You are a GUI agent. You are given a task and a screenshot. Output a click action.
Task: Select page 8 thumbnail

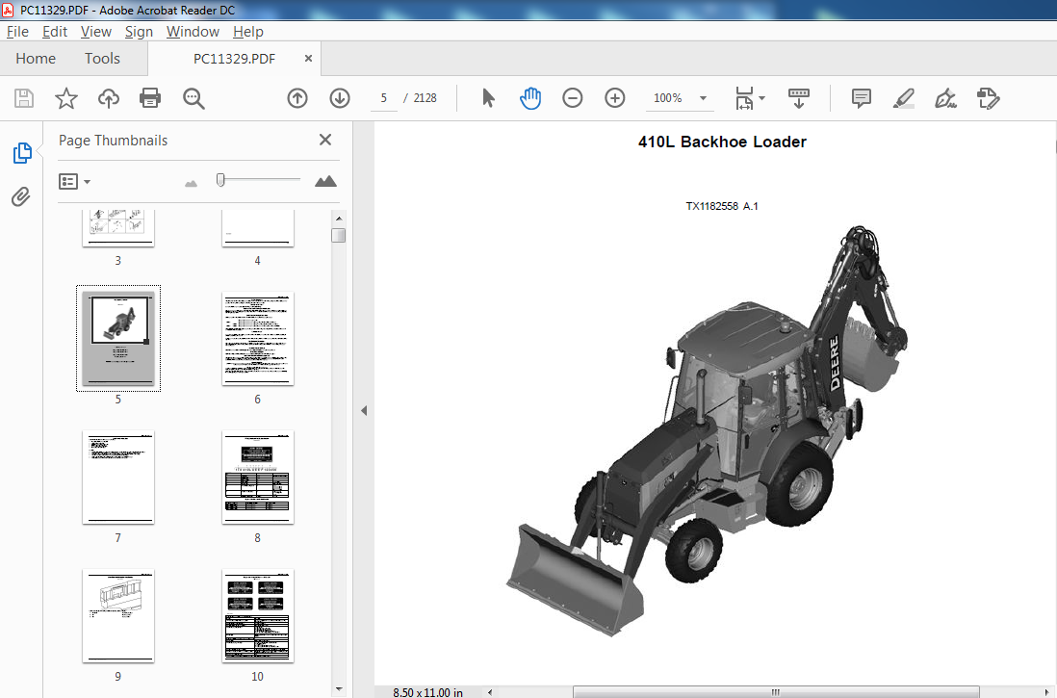257,478
